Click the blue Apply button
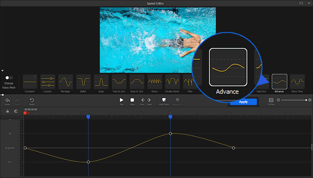This screenshot has width=313, height=178. point(243,102)
